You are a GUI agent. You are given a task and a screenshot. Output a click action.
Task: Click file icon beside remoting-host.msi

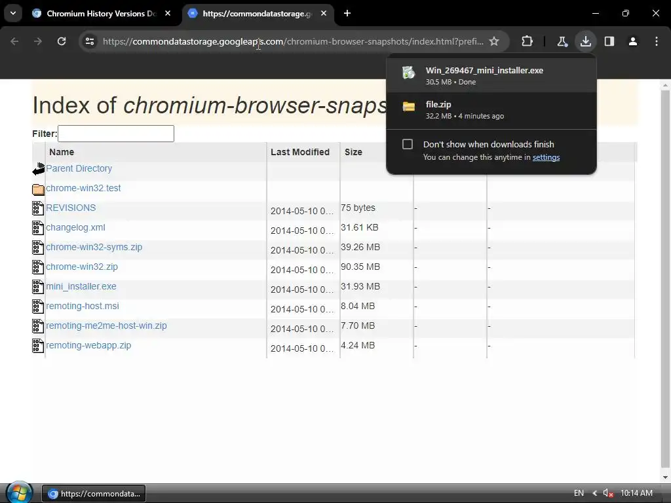(x=38, y=307)
